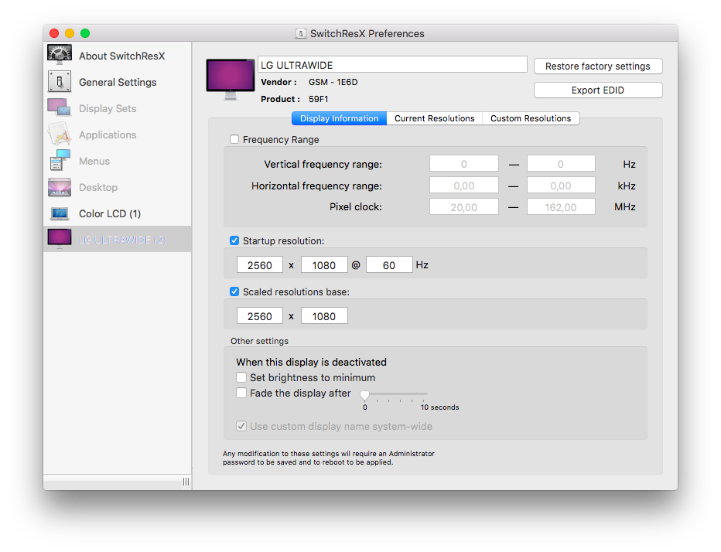Open the Applications sidebar icon
Screen dimensions: 721x552
(60, 135)
